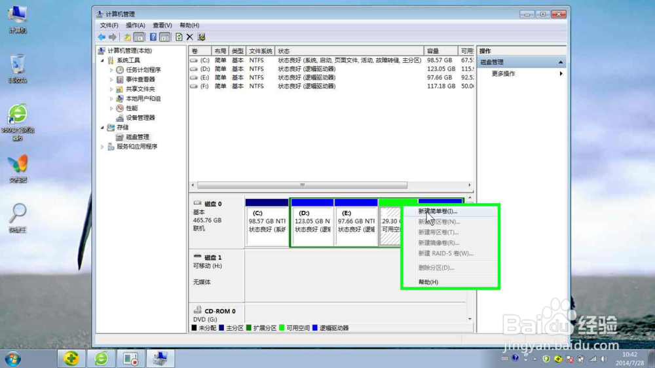Click the dark blue 主分区 legend swatch
This screenshot has width=655, height=368.
point(221,328)
